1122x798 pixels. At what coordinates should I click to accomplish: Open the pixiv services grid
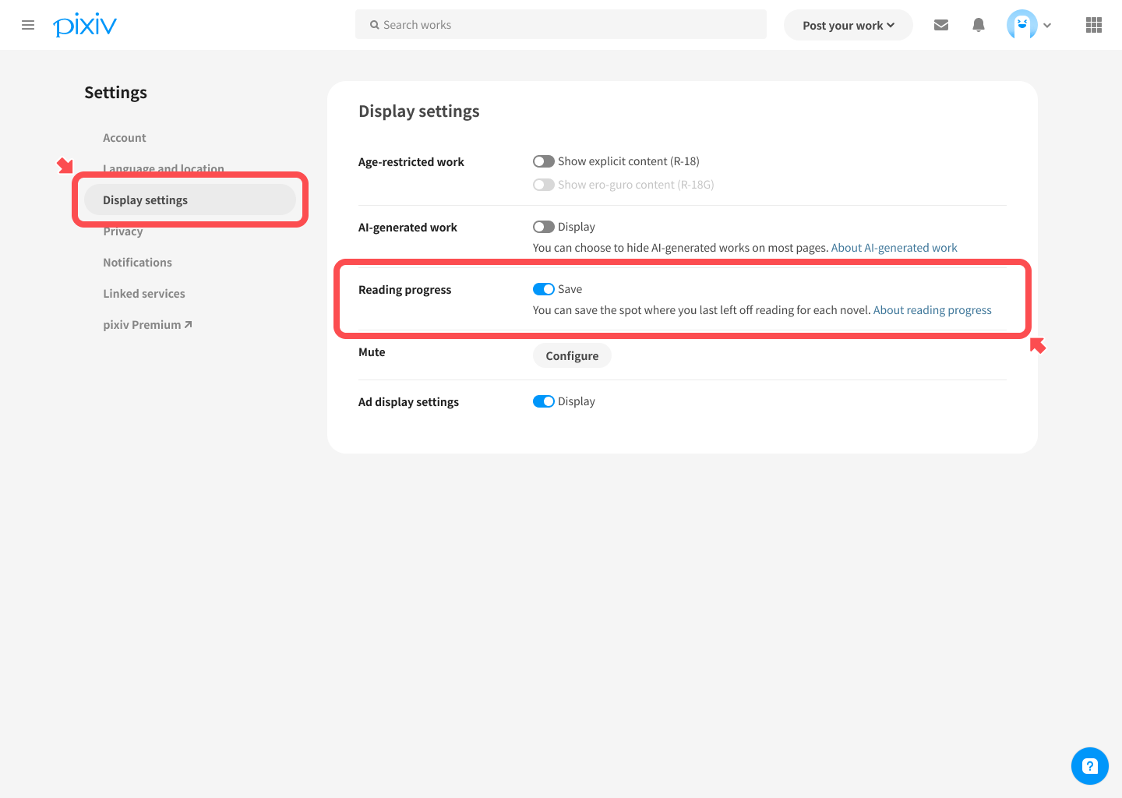1093,24
